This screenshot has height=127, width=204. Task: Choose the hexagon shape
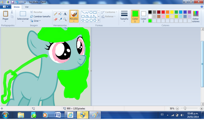coord(91,20)
